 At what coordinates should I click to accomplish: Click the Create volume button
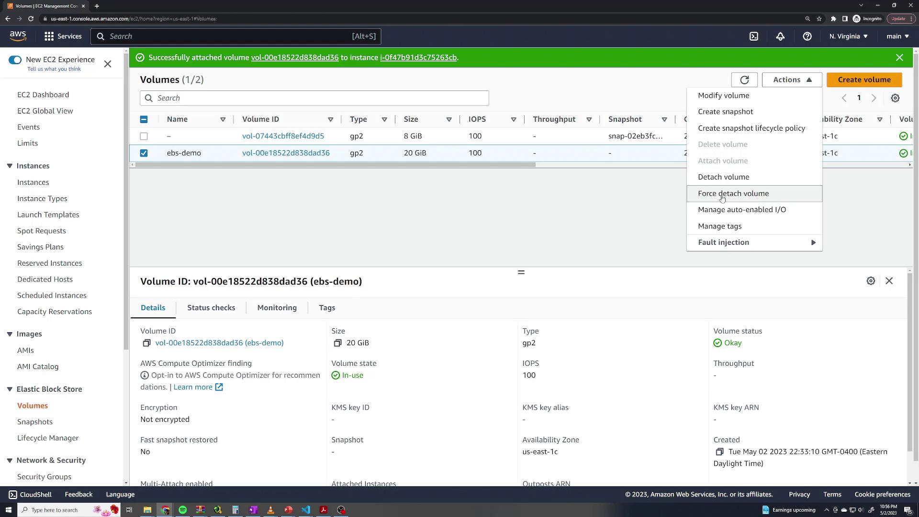864,80
